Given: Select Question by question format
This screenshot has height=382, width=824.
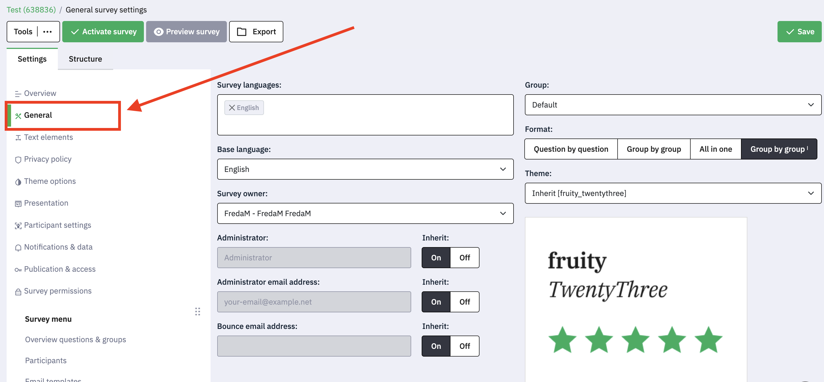Looking at the screenshot, I should 571,149.
